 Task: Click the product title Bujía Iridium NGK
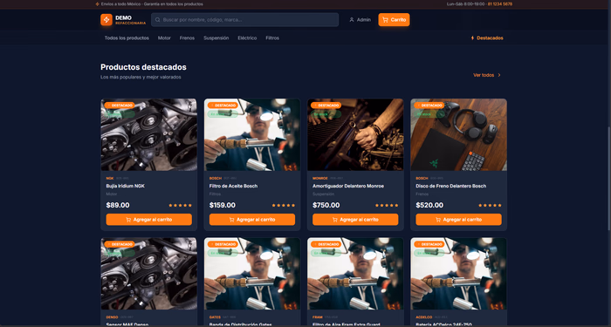(125, 186)
